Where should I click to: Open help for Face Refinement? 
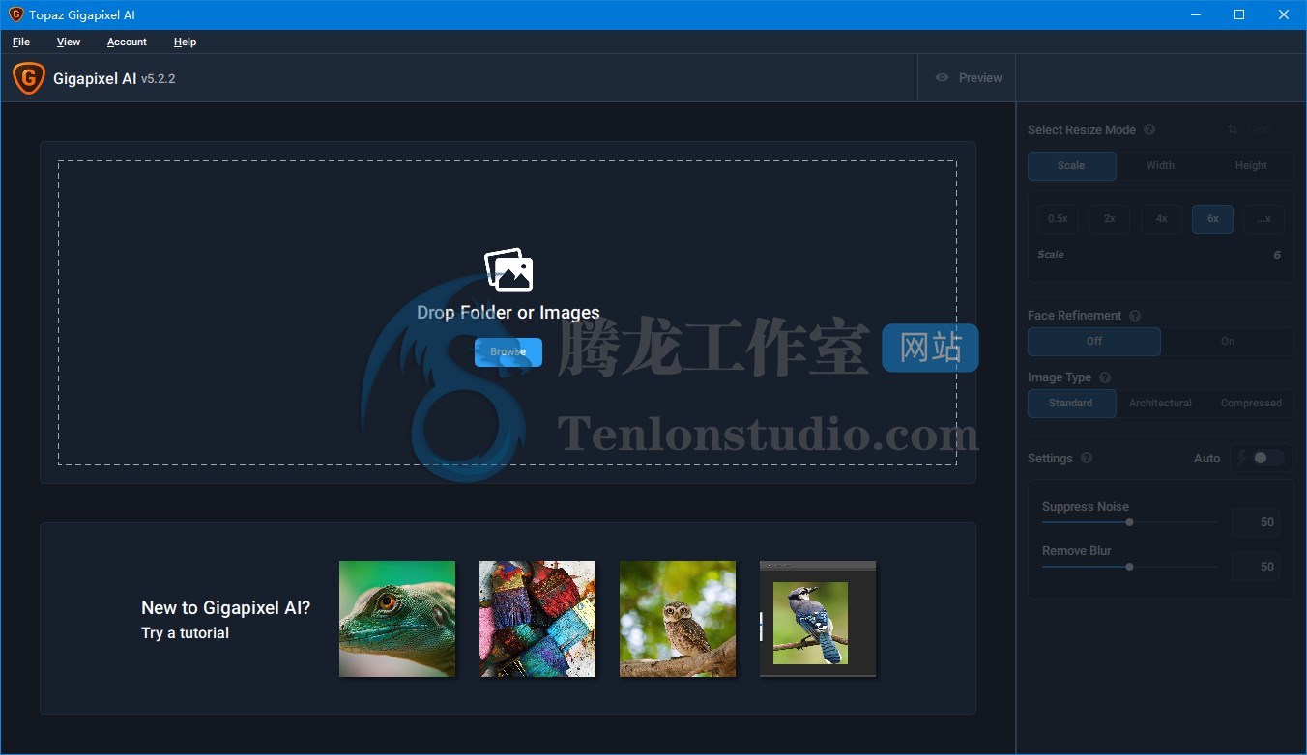[1135, 316]
